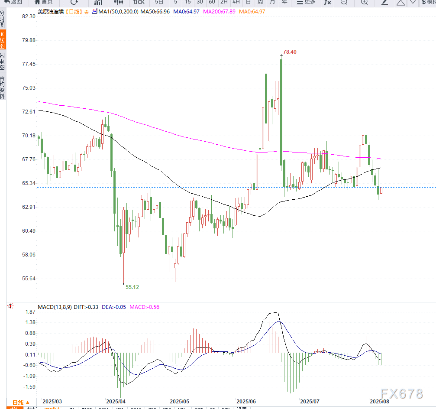Select the 2H timeframe button

click(224, 2)
